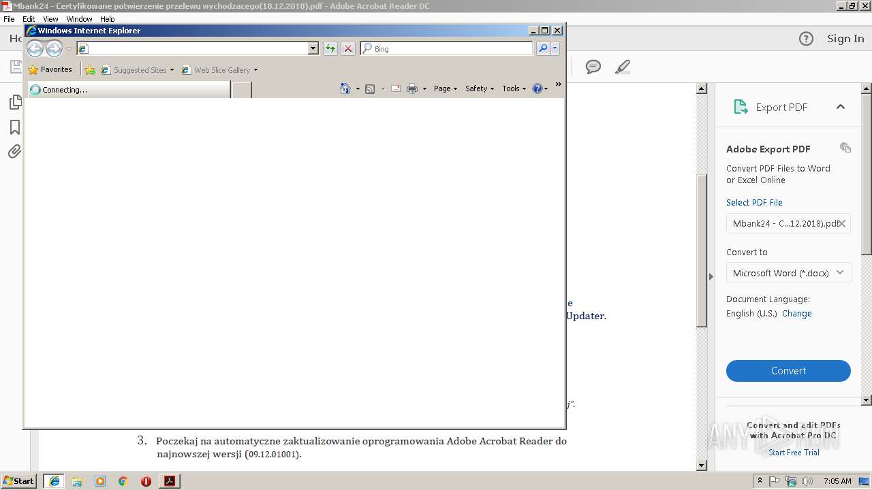Click the Select PDF File link
This screenshot has width=872, height=490.
pos(754,202)
